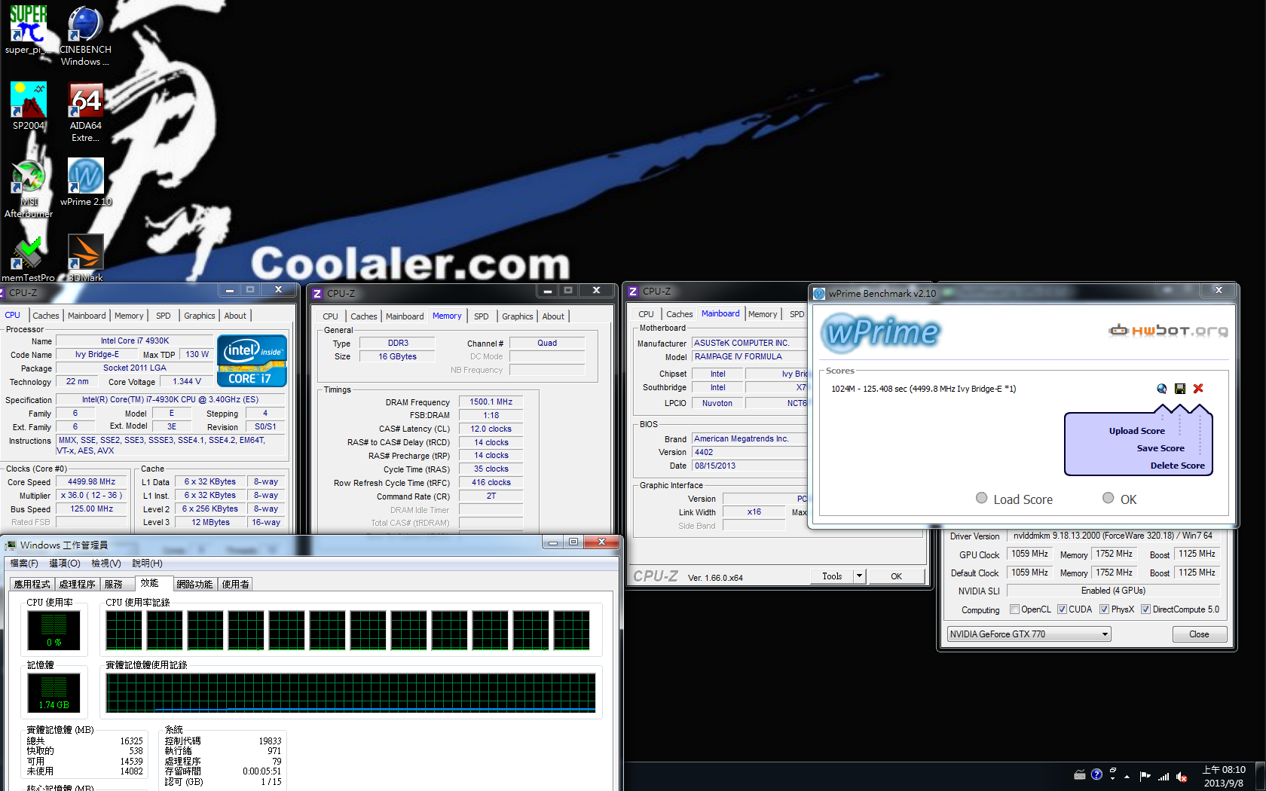Open 選項(O) menu in Task Manager
1266x791 pixels.
coord(65,563)
